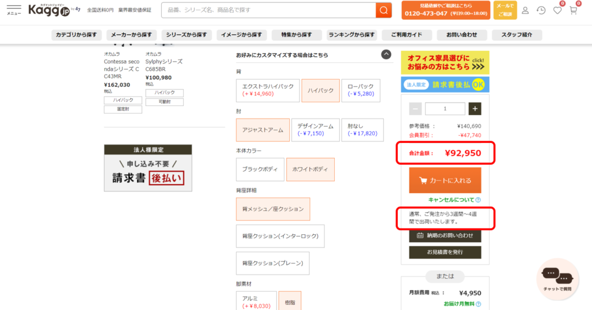Open お届け月無料 link

pyautogui.click(x=459, y=304)
